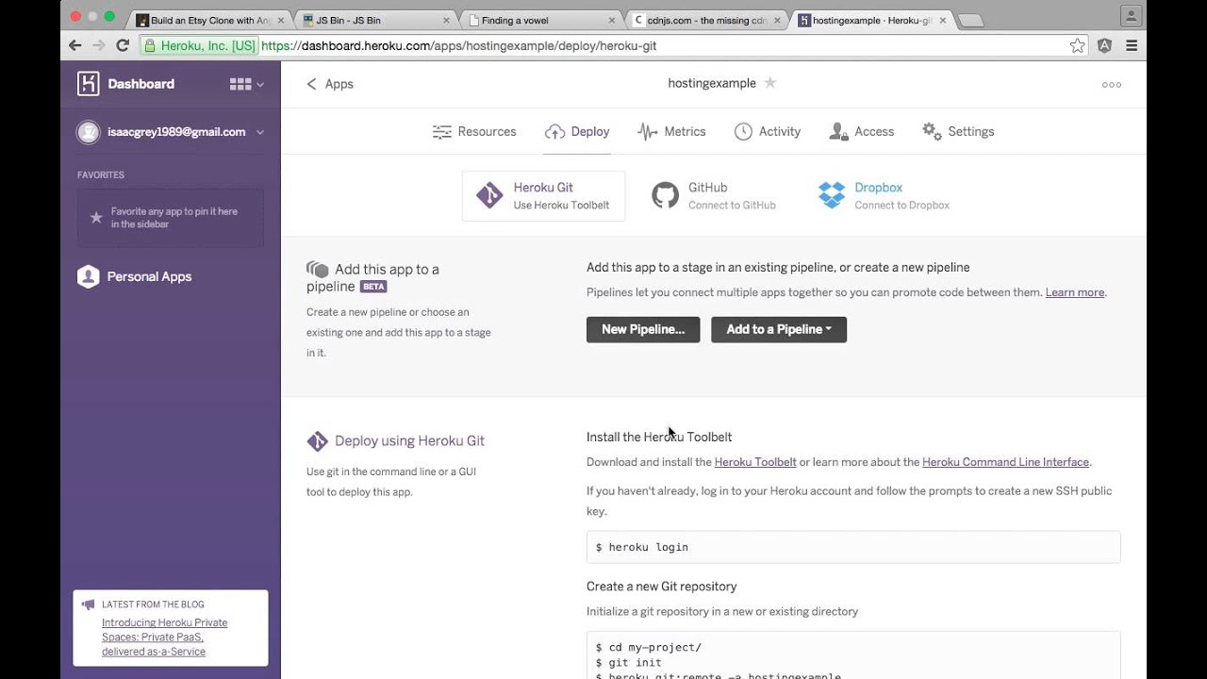Click the Dropbox logo icon
The image size is (1207, 679).
coord(832,195)
